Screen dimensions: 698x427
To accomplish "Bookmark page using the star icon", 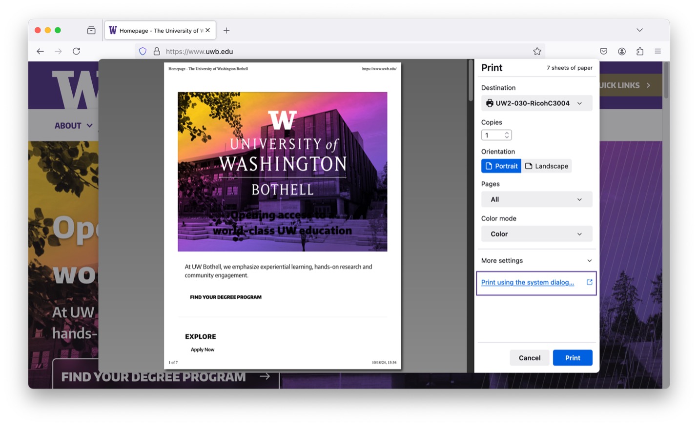I will 537,51.
